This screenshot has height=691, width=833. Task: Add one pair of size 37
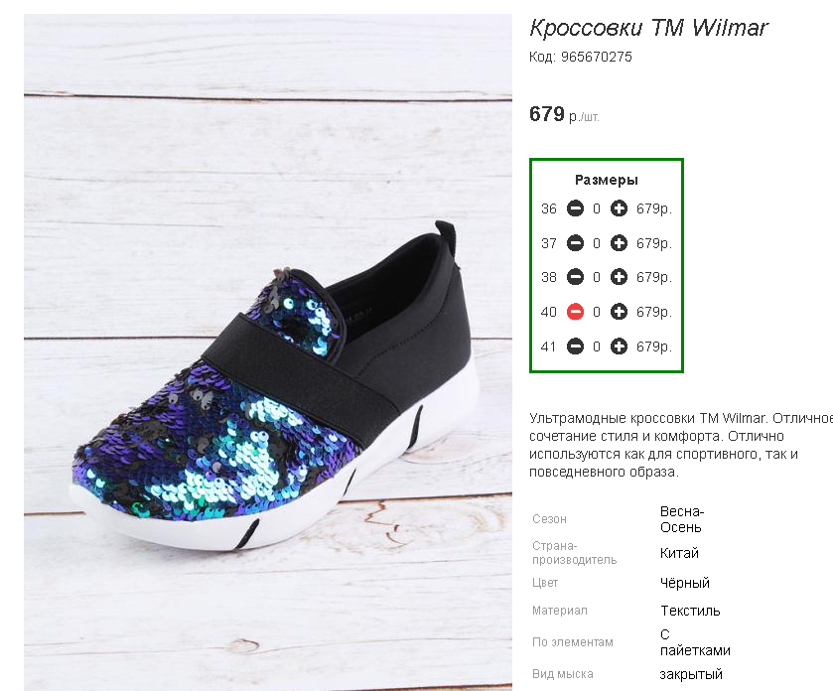619,243
